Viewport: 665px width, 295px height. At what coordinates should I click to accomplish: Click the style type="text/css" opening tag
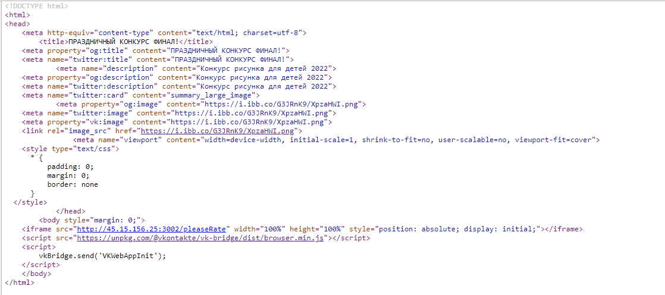[x=71, y=149]
